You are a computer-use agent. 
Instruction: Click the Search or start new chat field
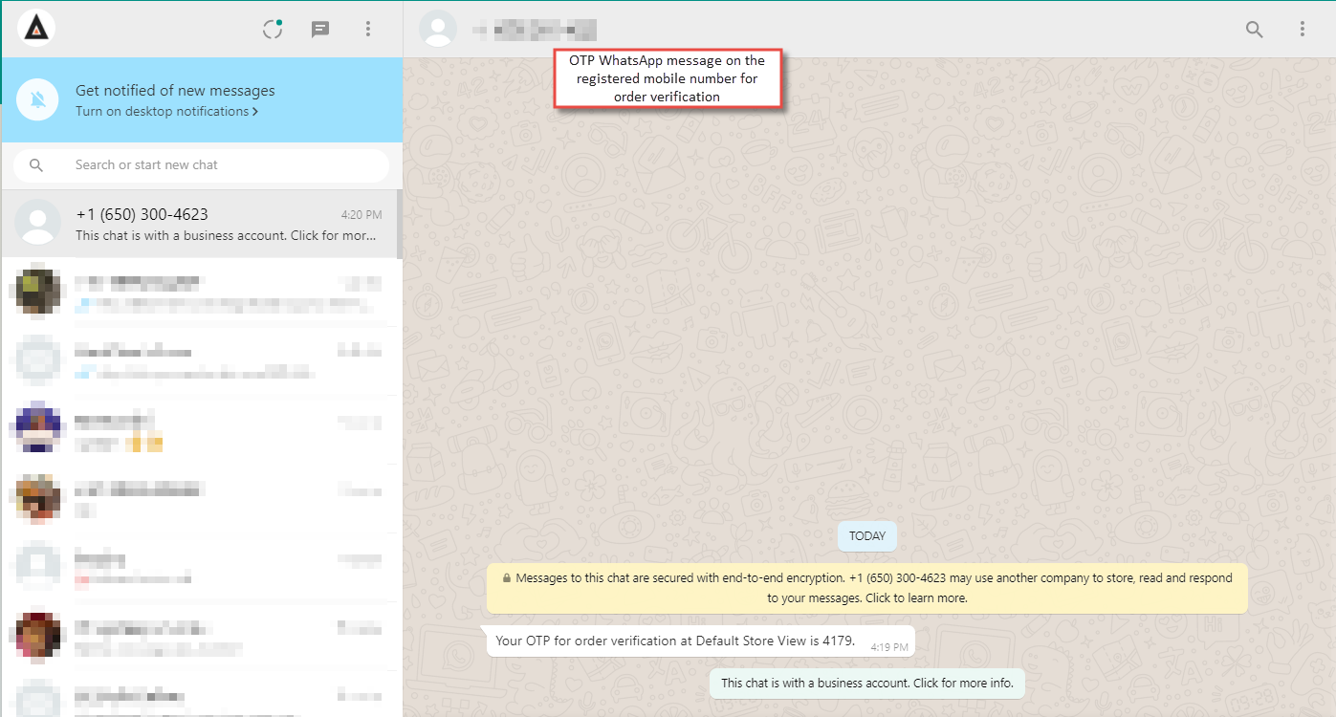[201, 164]
